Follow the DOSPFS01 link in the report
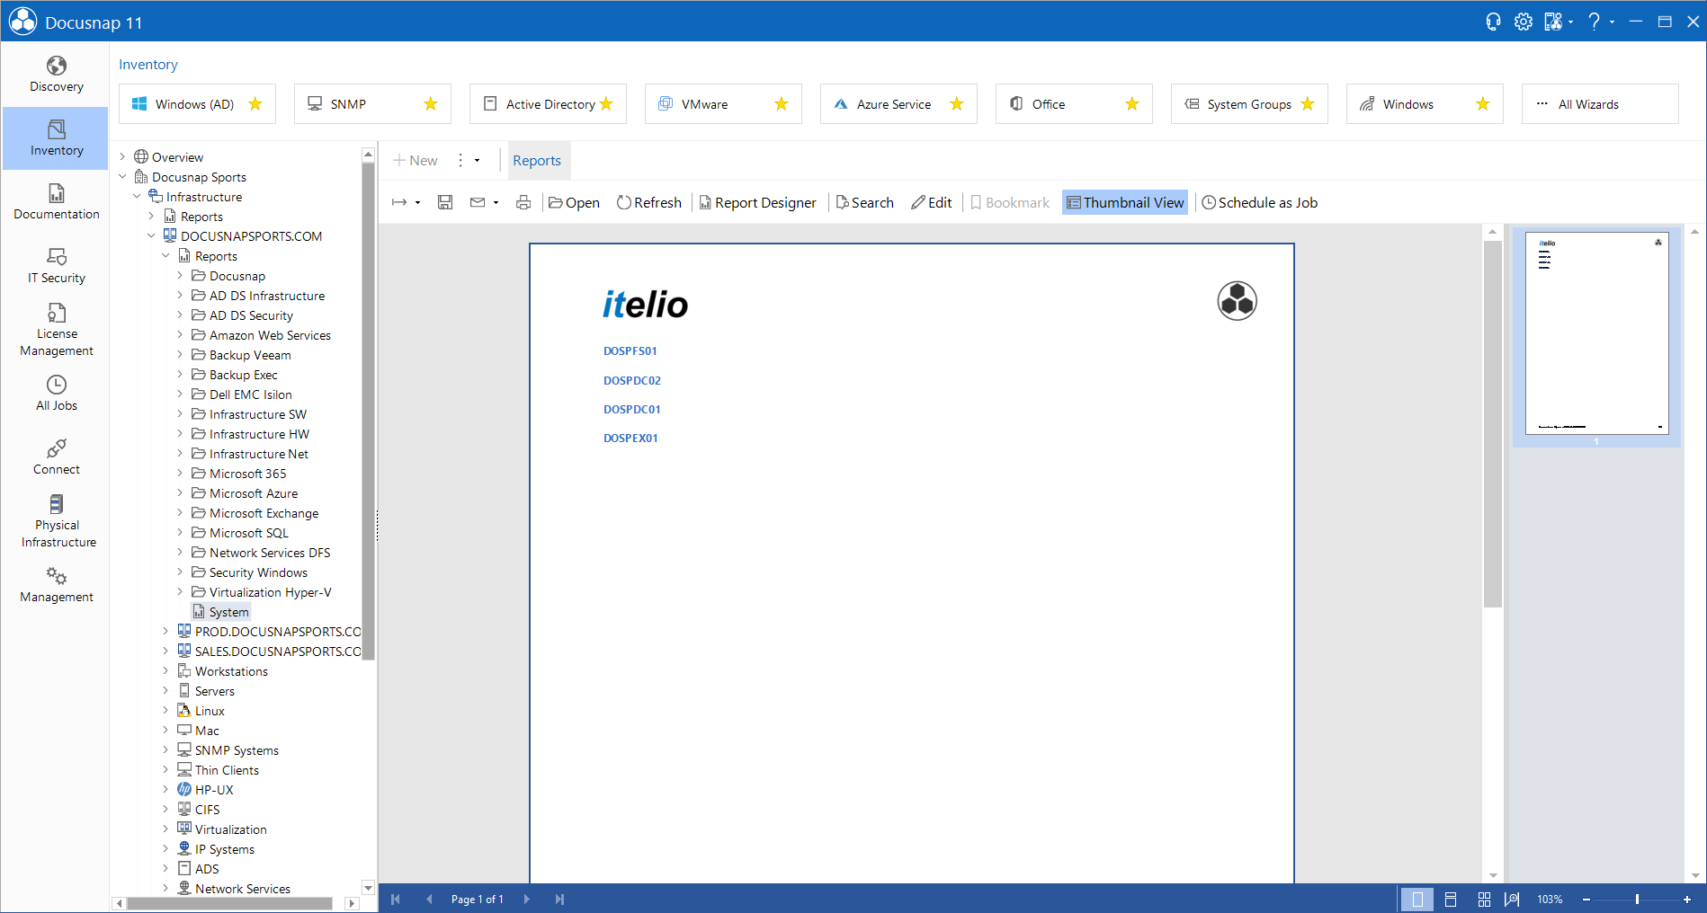1707x913 pixels. tap(630, 350)
